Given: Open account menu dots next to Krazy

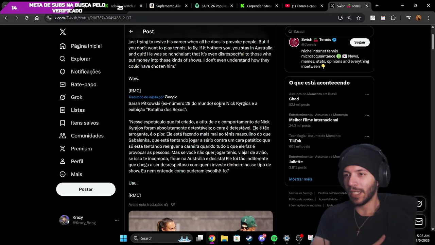Looking at the screenshot, I should coord(117,220).
